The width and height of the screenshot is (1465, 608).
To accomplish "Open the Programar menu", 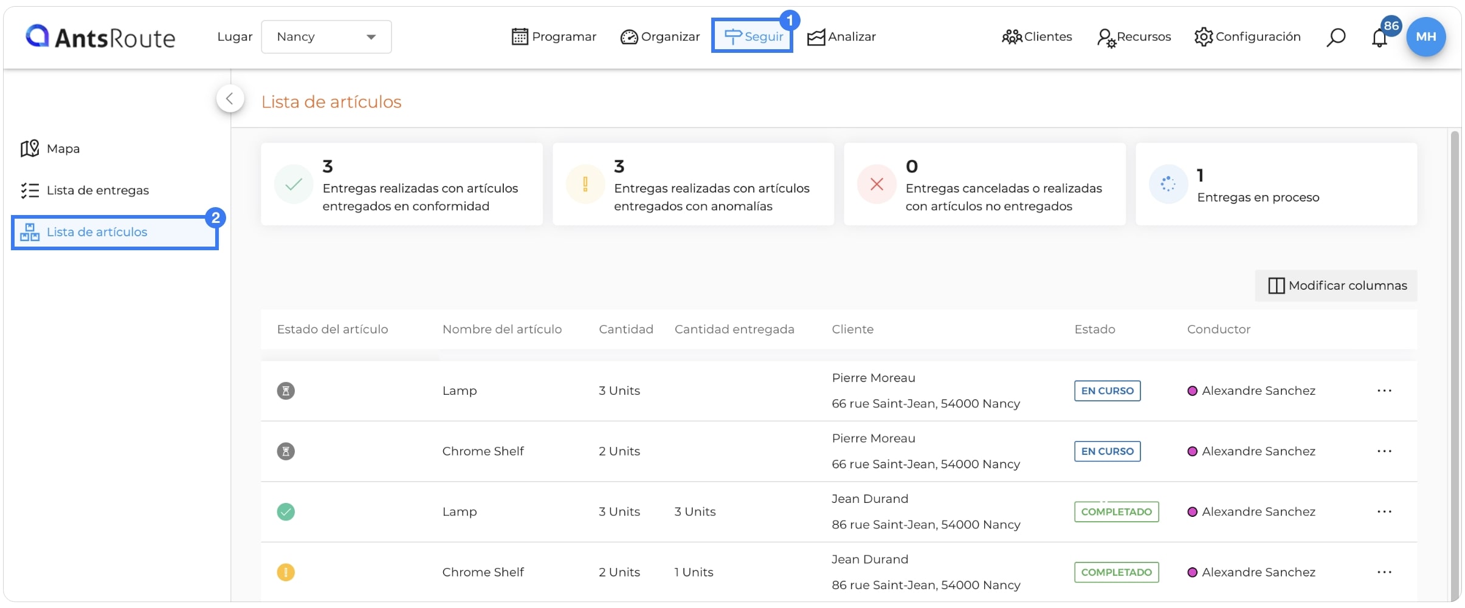I will 554,37.
